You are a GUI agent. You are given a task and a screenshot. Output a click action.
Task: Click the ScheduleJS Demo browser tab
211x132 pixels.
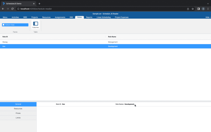coord(19,4)
